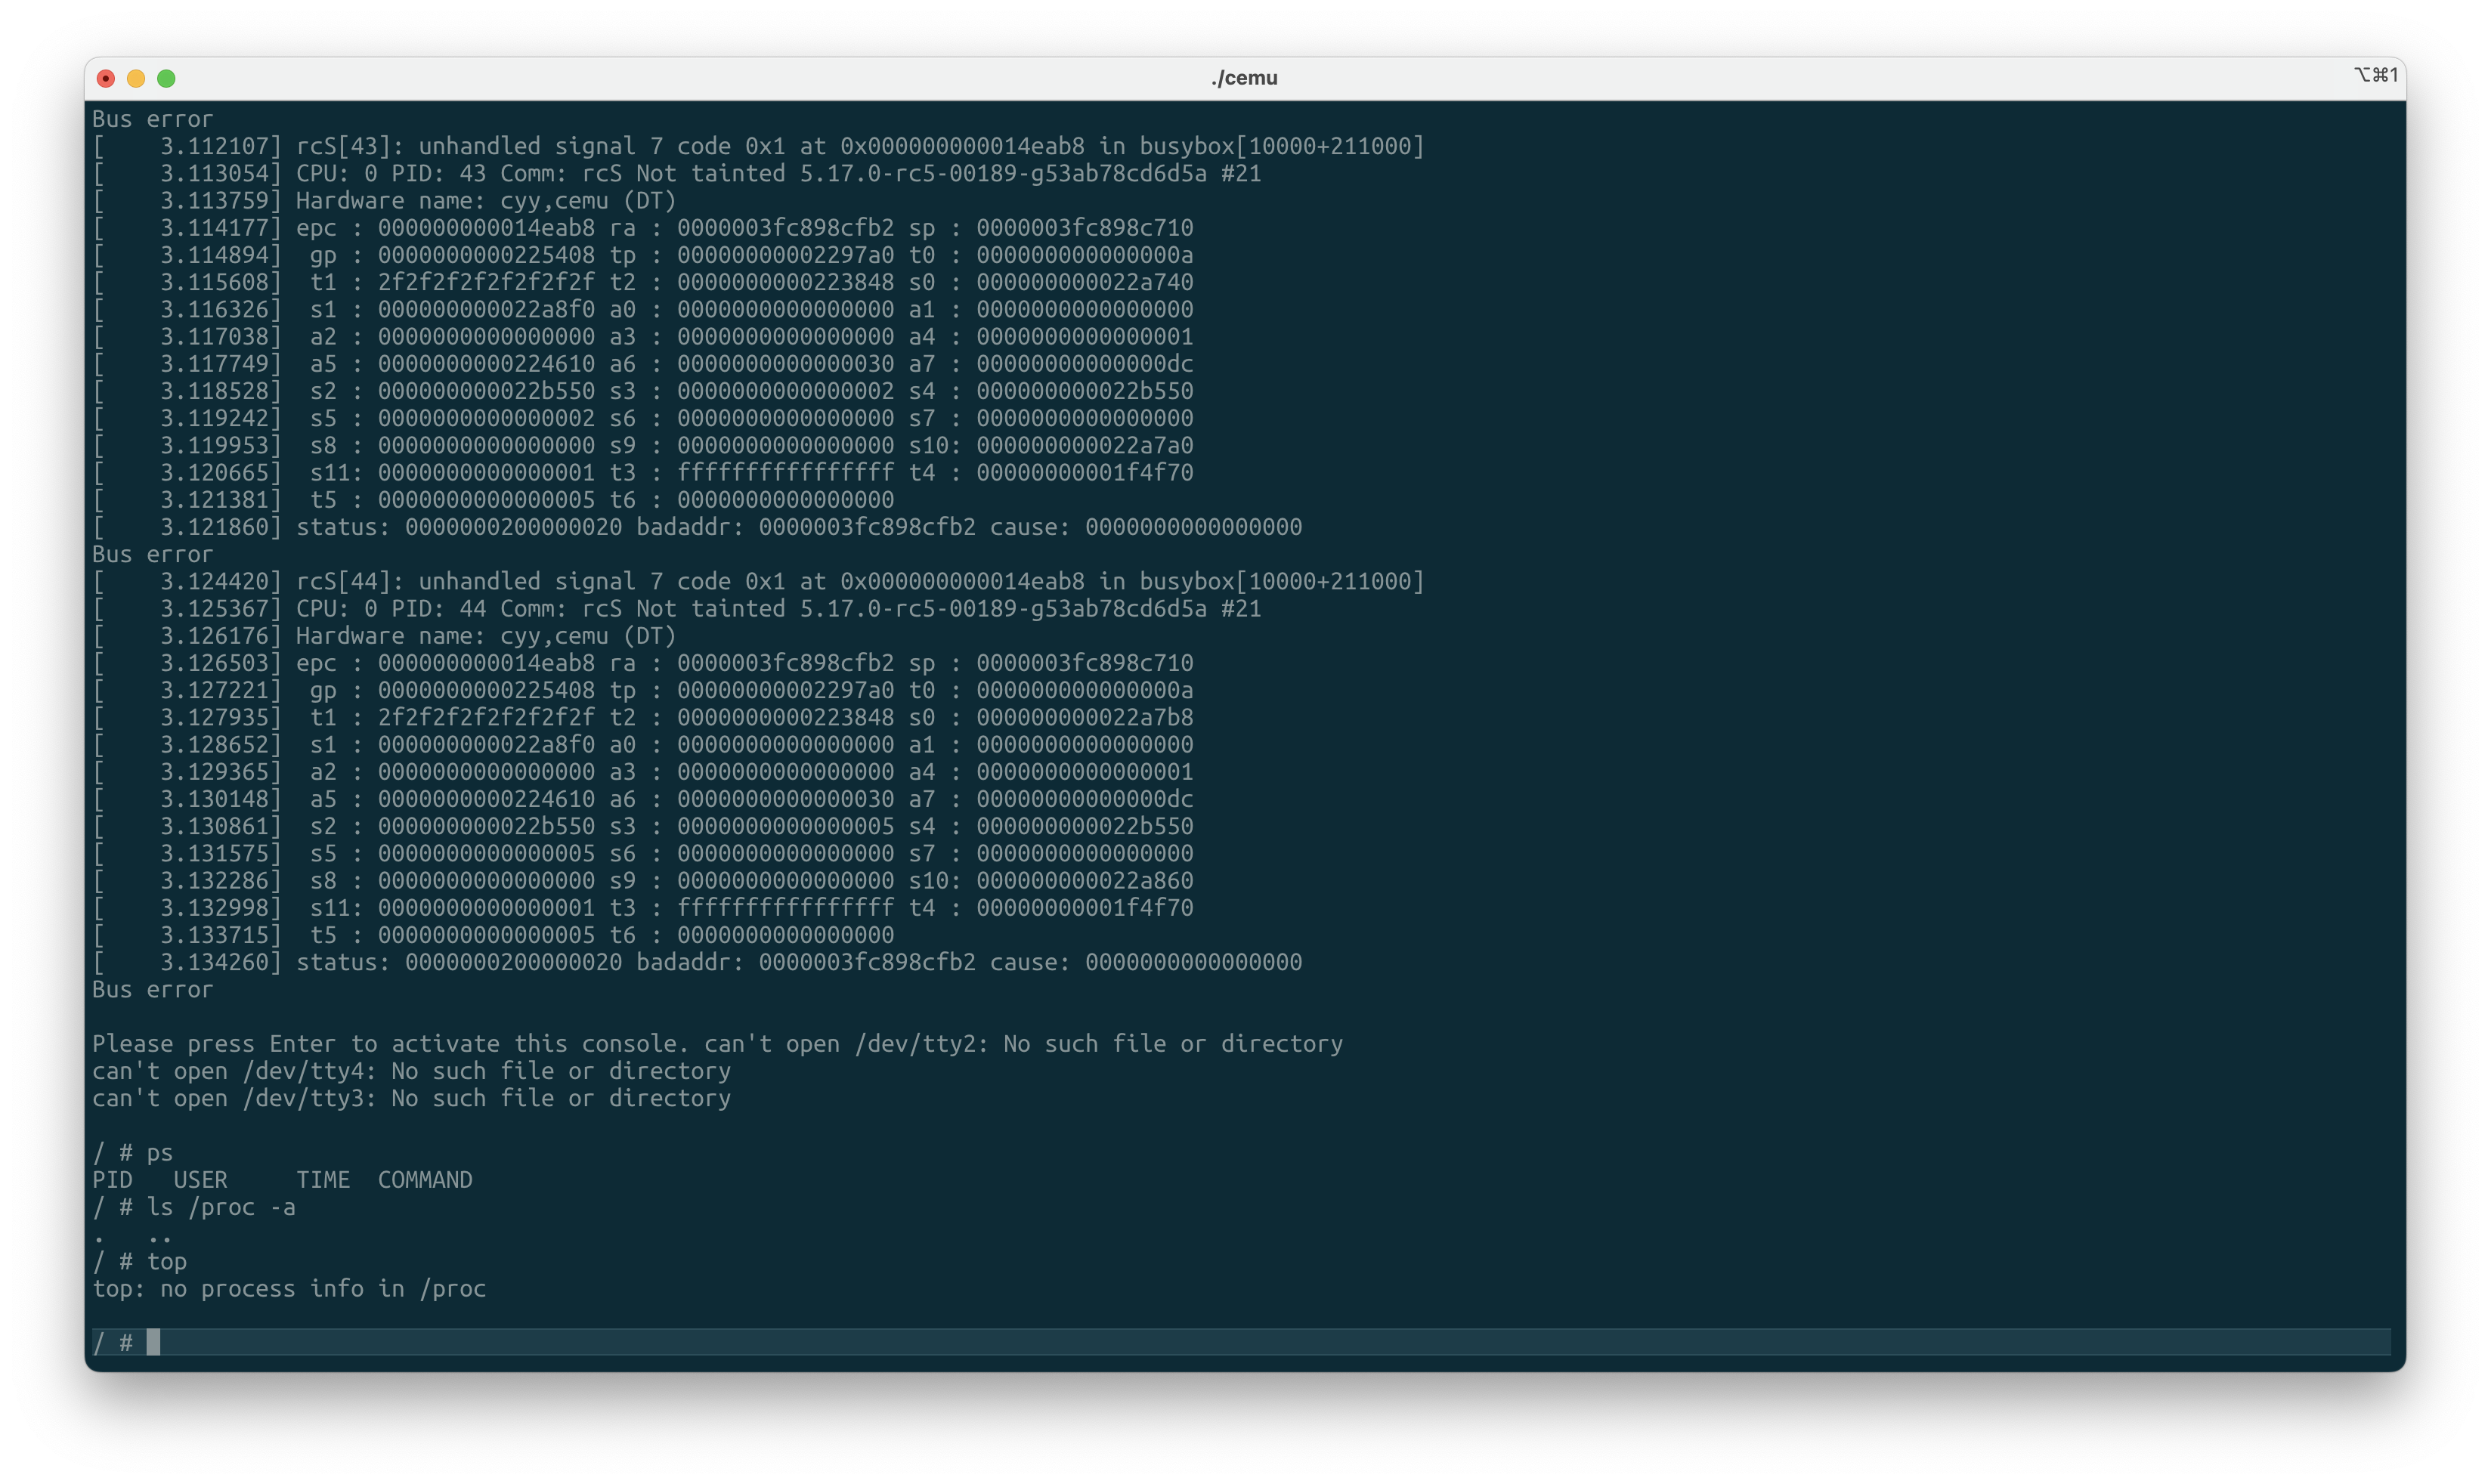Click the ps command text
The width and height of the screenshot is (2491, 1484).
(x=158, y=1152)
